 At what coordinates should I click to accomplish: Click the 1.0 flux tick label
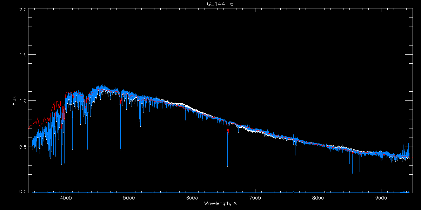tap(22, 101)
